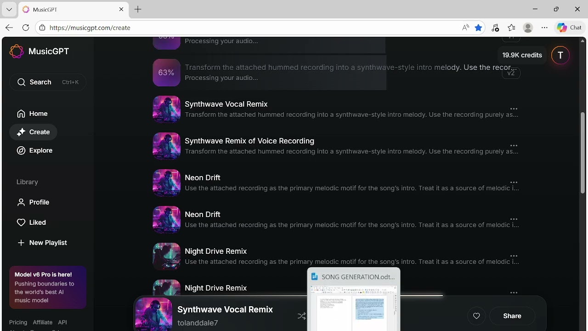The width and height of the screenshot is (588, 331).
Task: Open the Pricing link
Action: pos(18,322)
